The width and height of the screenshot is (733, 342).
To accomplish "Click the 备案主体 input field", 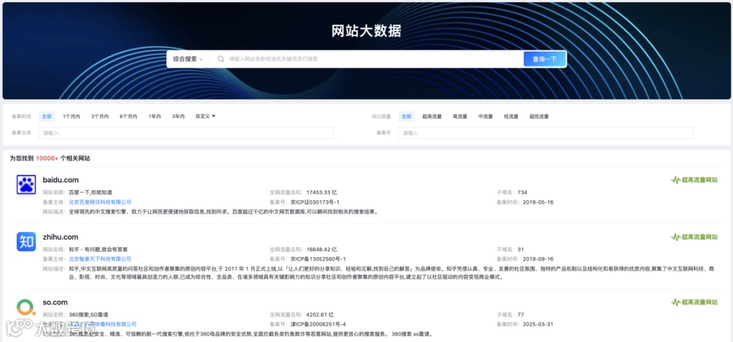I will [x=187, y=133].
